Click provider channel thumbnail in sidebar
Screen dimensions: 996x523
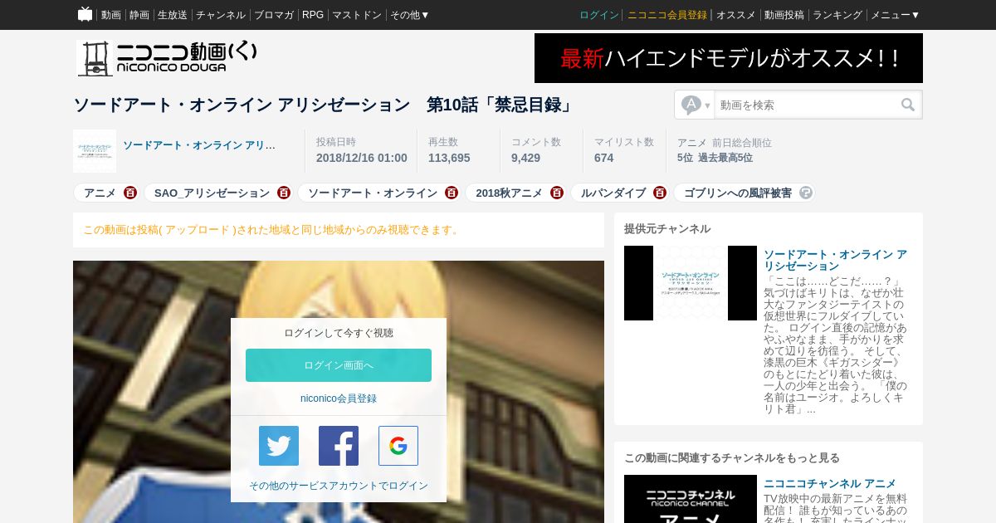(691, 283)
